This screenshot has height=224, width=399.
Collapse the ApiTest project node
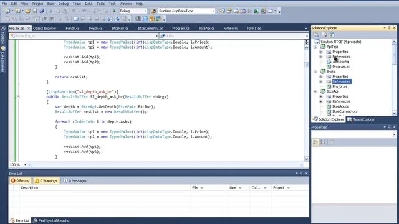tap(315, 47)
